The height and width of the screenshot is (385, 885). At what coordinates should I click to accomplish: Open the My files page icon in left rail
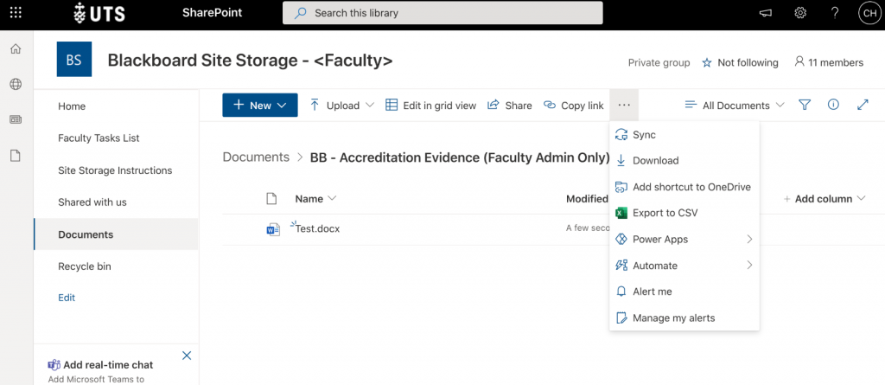click(16, 156)
